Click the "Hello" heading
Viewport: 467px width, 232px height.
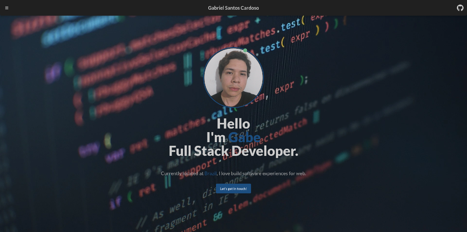233,124
